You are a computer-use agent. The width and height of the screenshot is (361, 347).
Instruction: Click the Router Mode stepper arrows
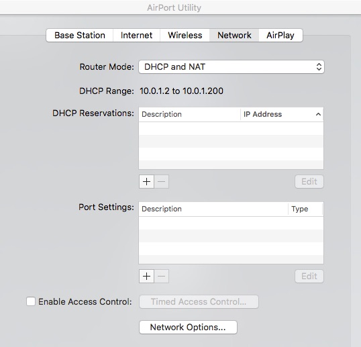click(319, 66)
